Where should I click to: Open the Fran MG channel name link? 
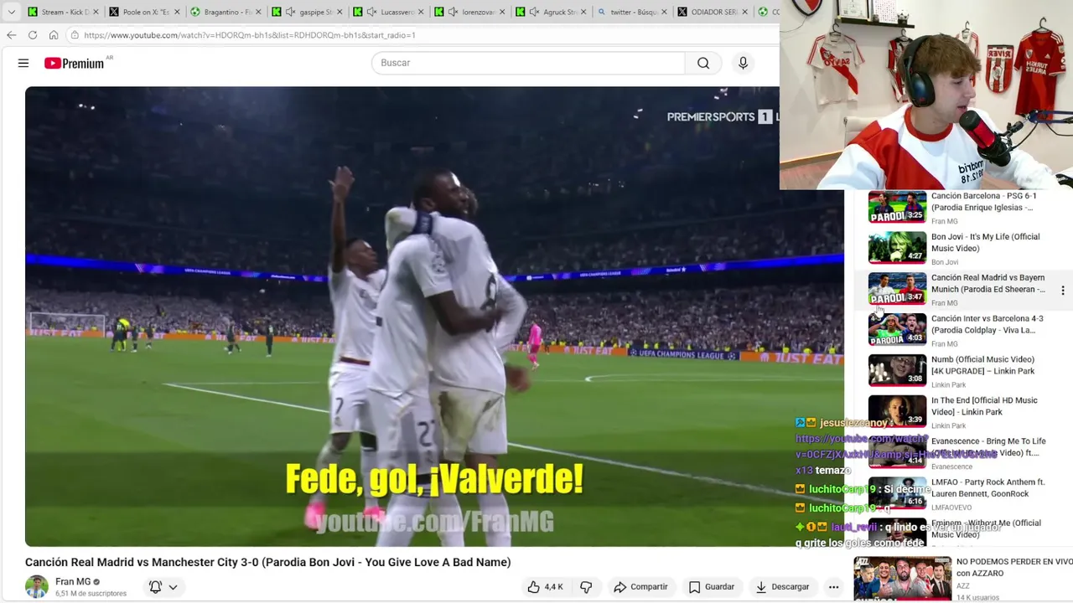click(x=73, y=581)
